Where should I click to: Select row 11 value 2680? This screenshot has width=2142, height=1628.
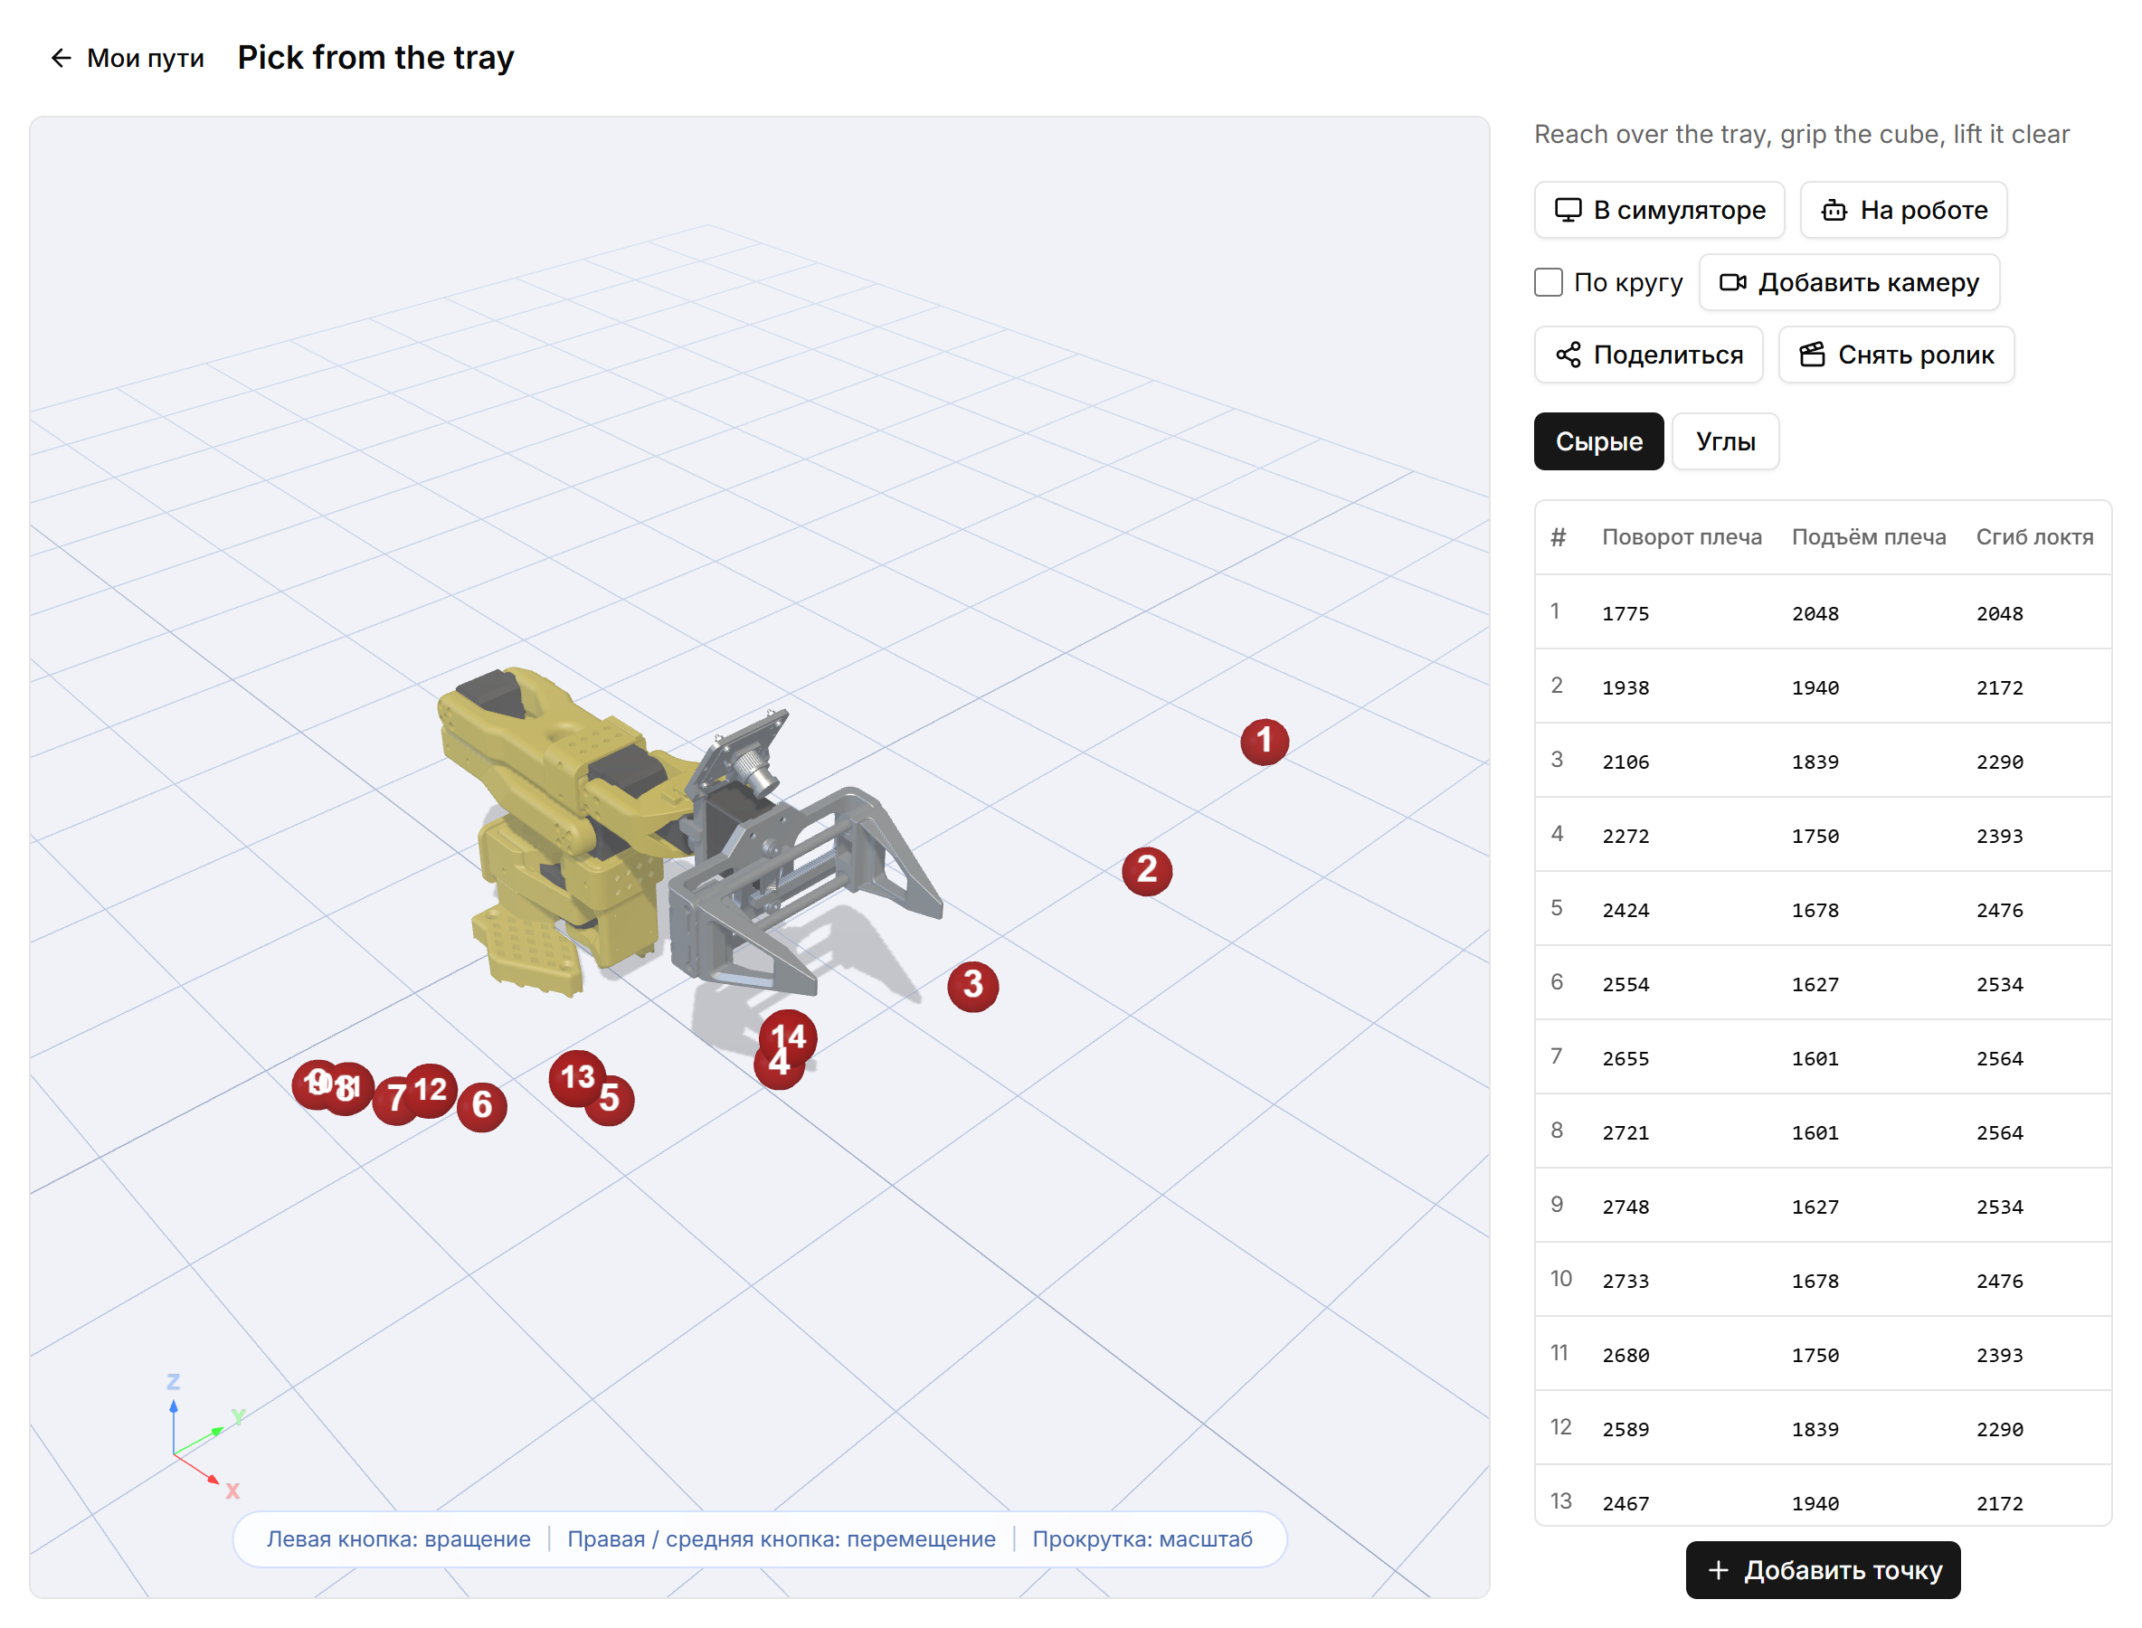pyautogui.click(x=1625, y=1355)
